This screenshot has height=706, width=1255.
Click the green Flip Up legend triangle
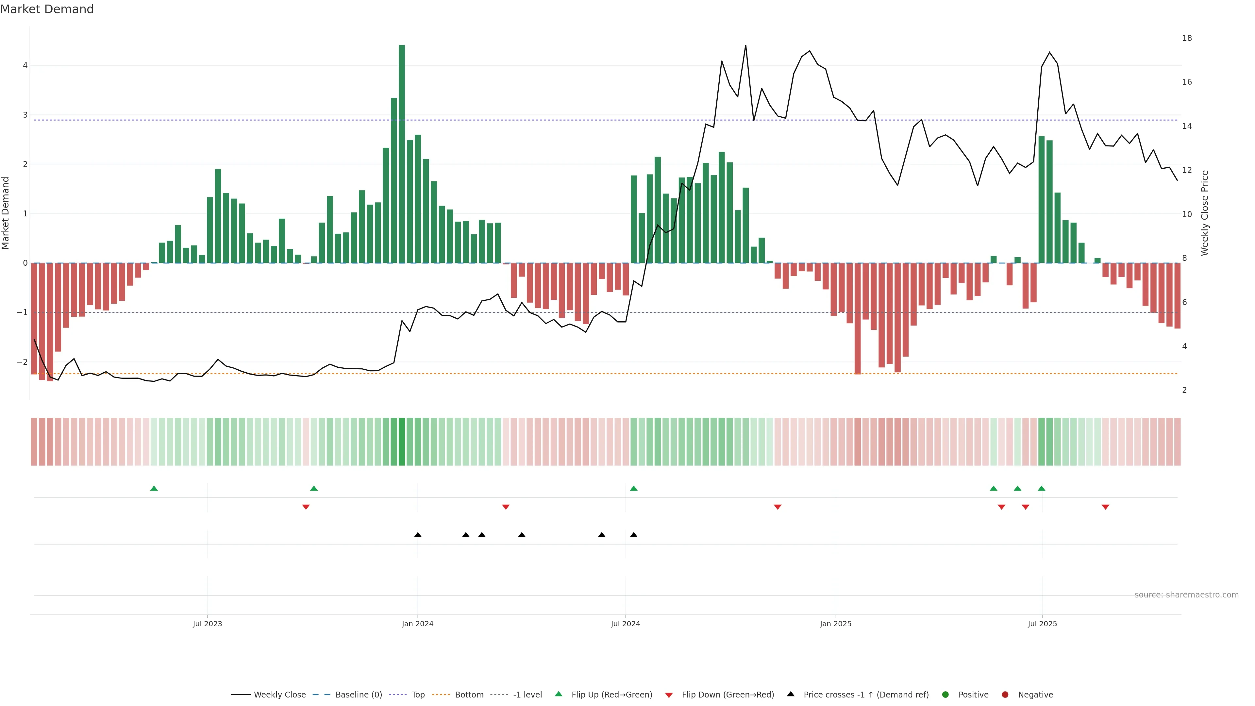point(558,694)
